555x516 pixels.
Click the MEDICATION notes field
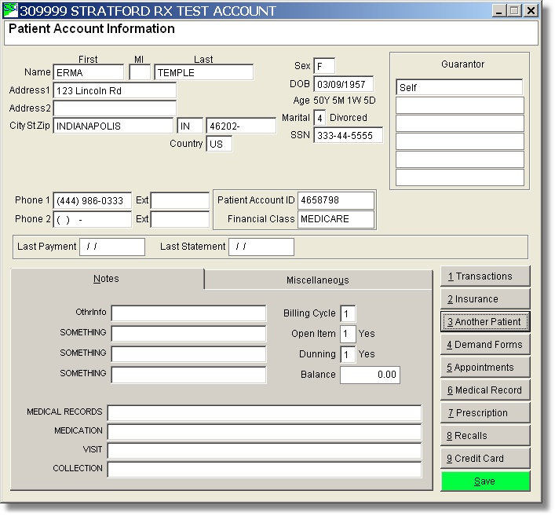[x=264, y=431]
